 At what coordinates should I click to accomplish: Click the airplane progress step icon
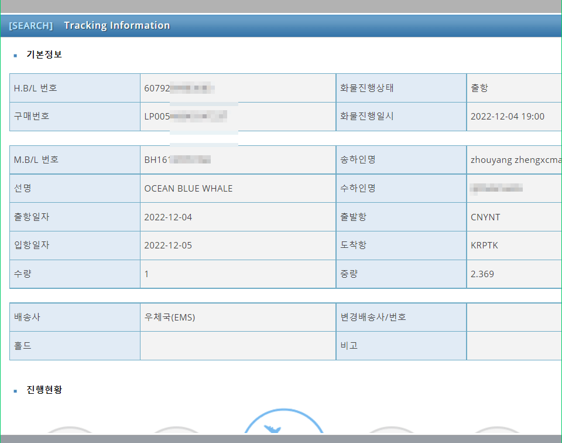(x=283, y=422)
